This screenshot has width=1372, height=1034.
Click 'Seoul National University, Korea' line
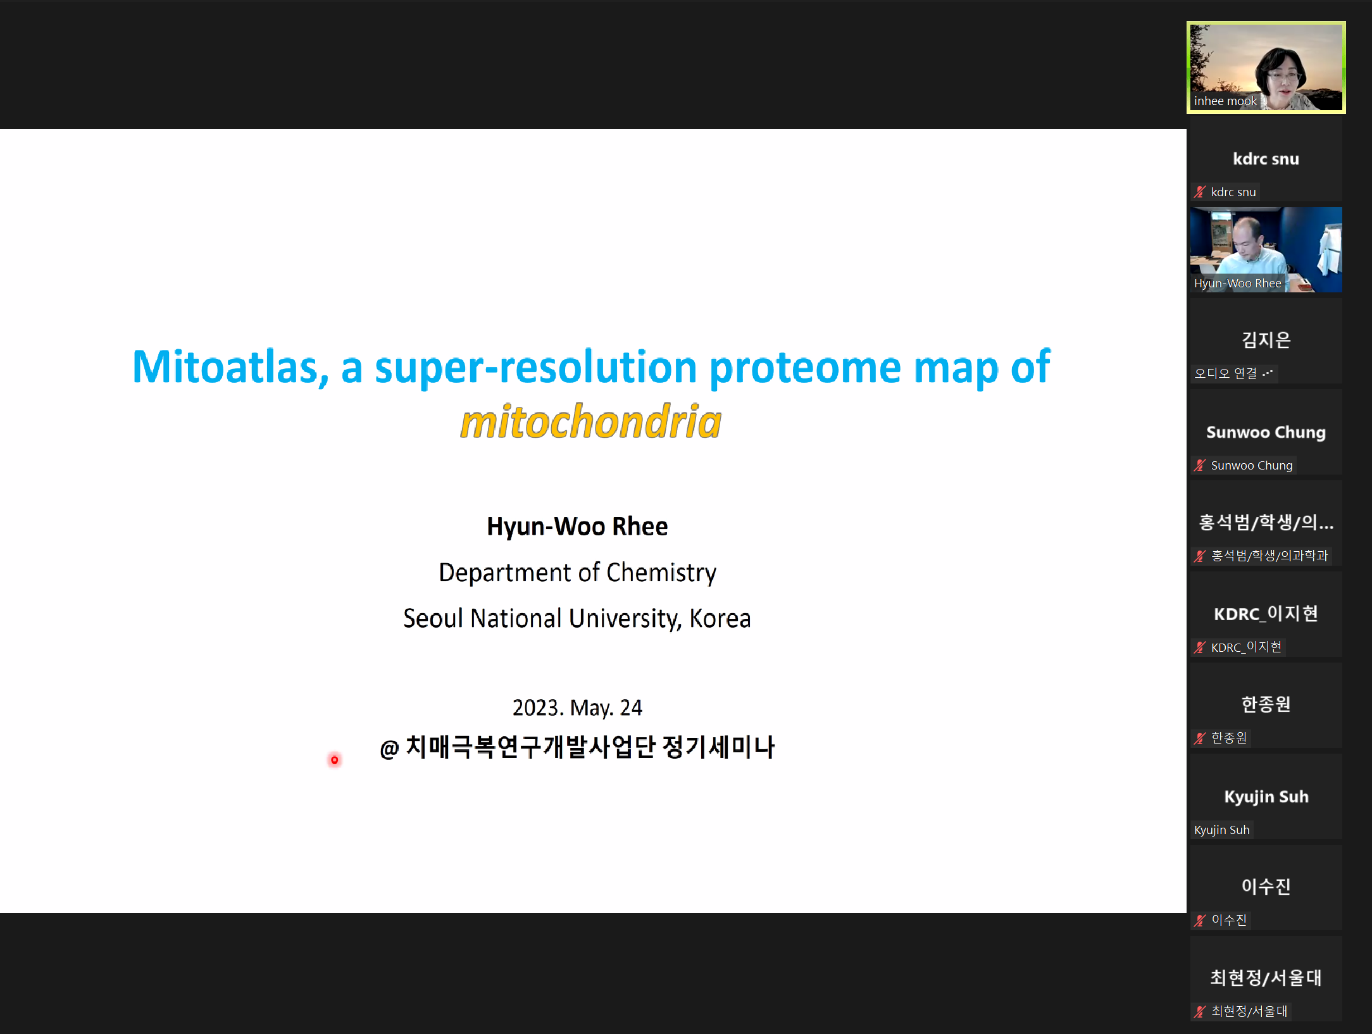click(x=577, y=618)
